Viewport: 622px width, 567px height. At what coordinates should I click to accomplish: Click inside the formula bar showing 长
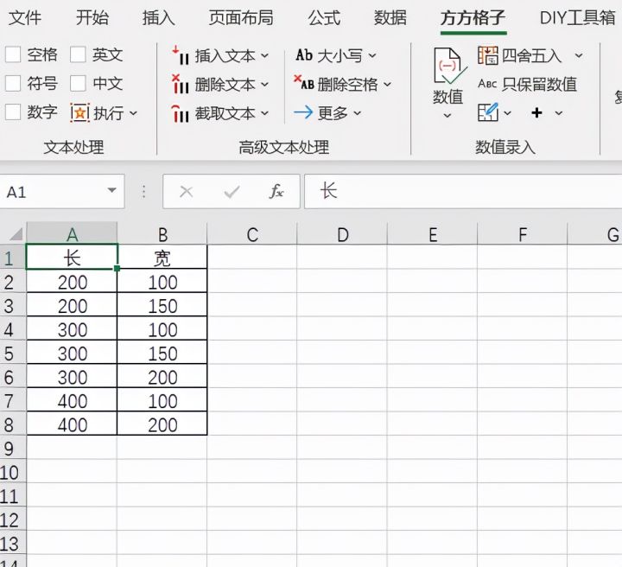(x=463, y=191)
